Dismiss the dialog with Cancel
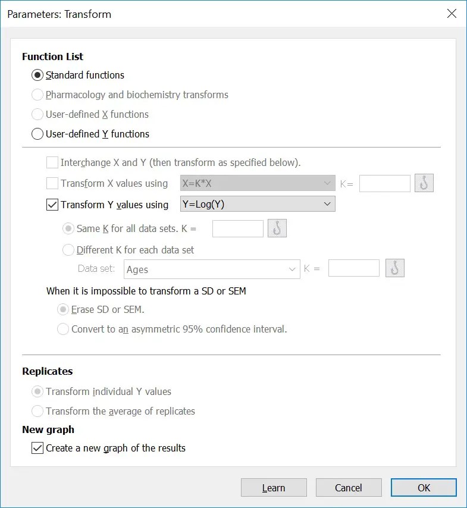The width and height of the screenshot is (467, 508). click(x=348, y=487)
